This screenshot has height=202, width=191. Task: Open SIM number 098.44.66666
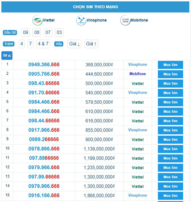44,121
